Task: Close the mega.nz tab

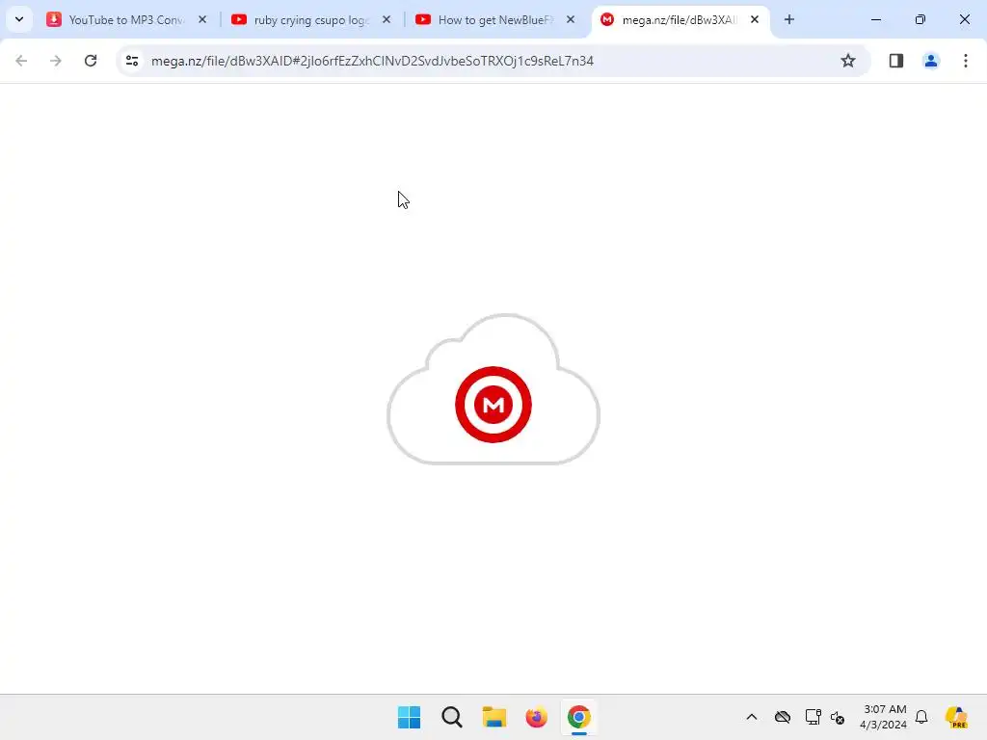Action: point(754,19)
